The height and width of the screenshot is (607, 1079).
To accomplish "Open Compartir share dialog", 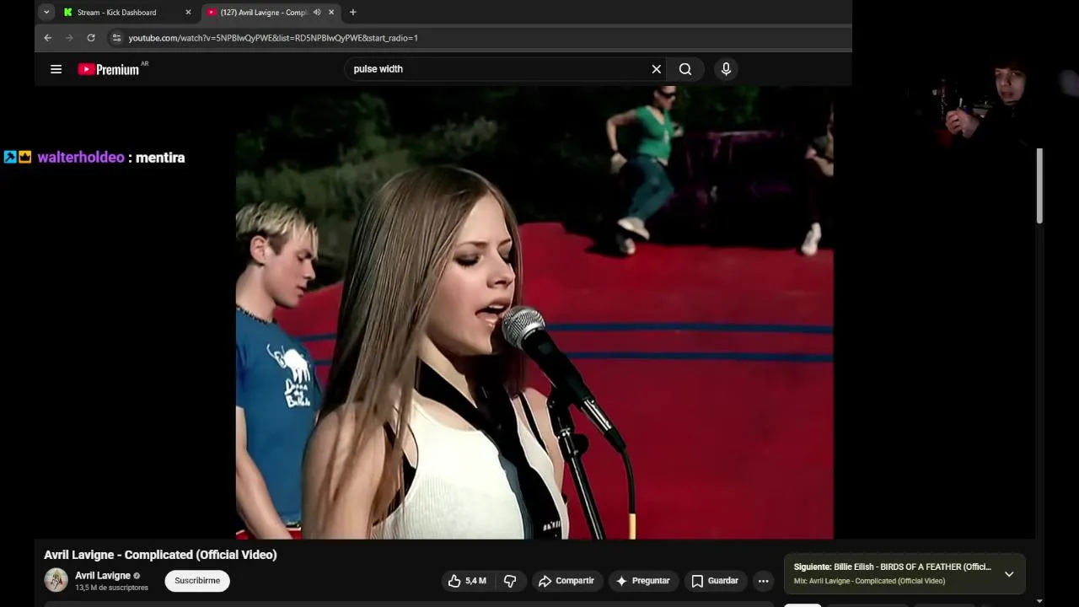I will pos(566,581).
